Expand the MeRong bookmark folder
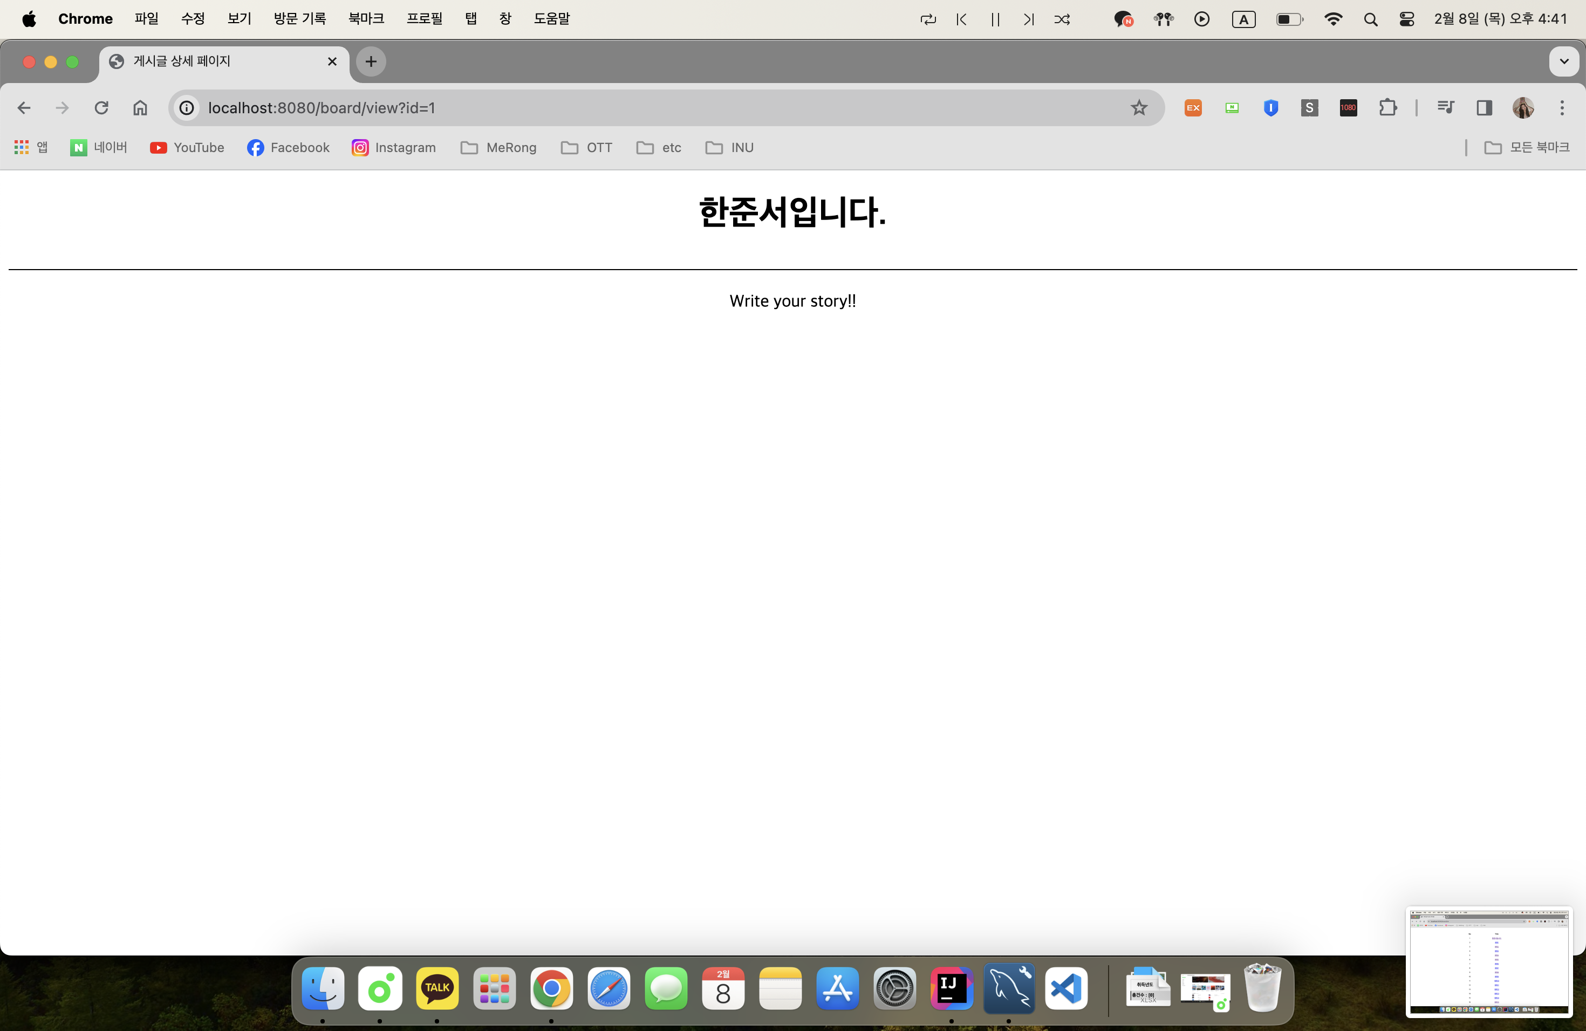The height and width of the screenshot is (1031, 1586). click(498, 148)
